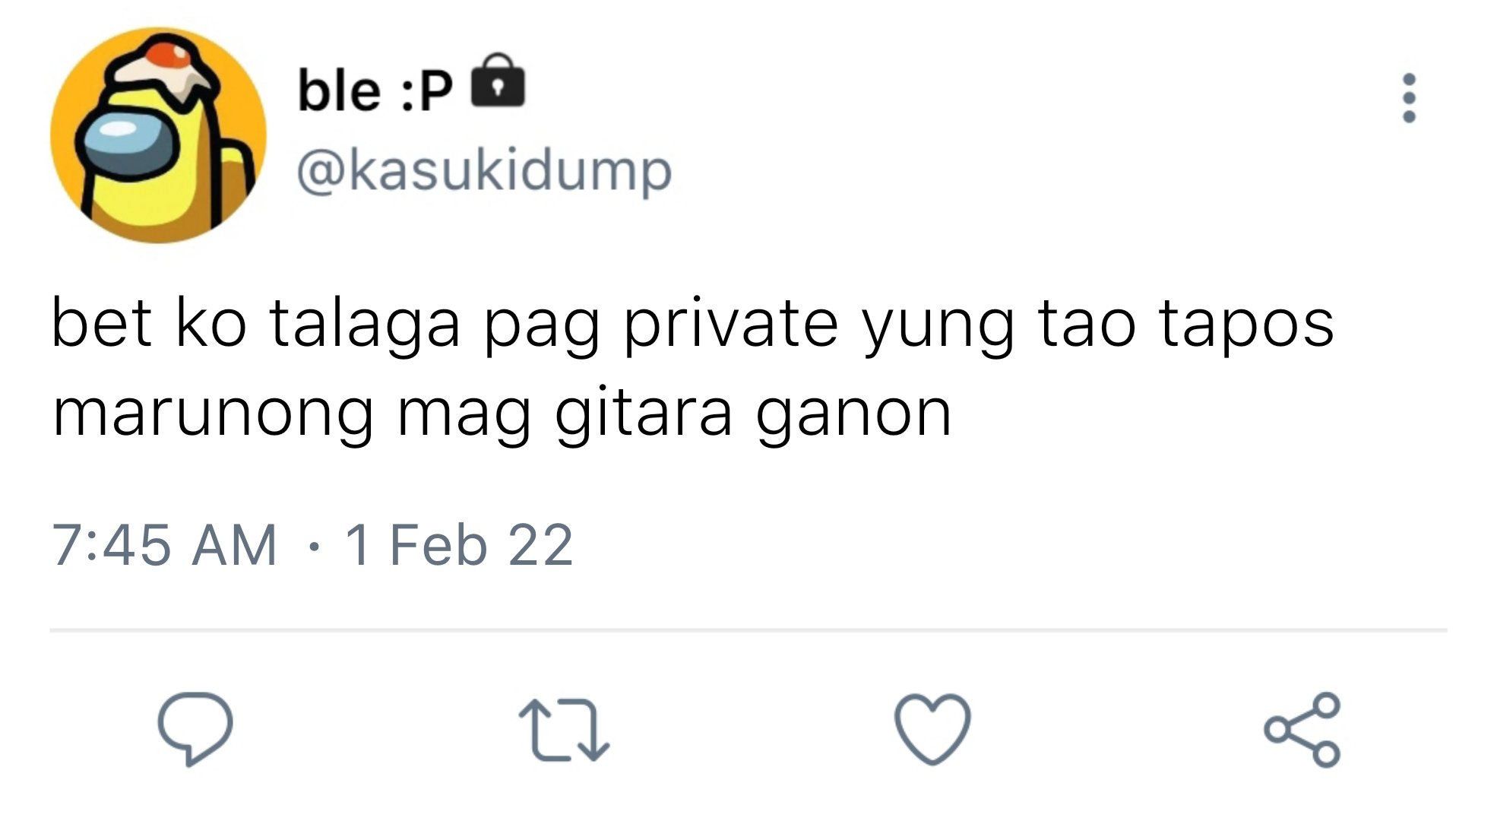Open the three-dot more options menu
Image resolution: width=1497 pixels, height=821 pixels.
tap(1409, 97)
